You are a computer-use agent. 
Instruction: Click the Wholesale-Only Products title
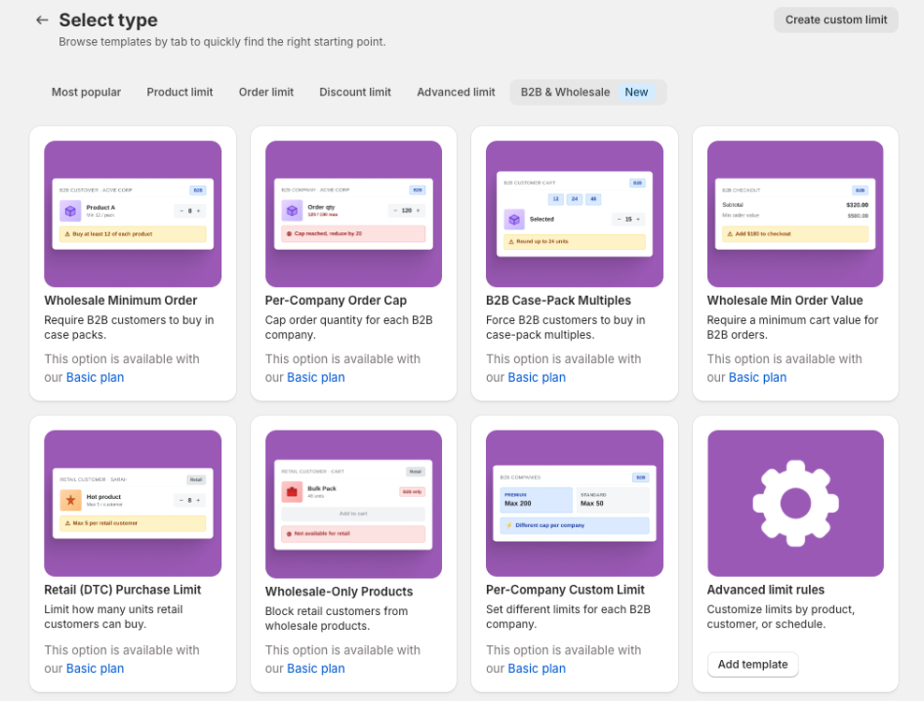click(x=339, y=592)
